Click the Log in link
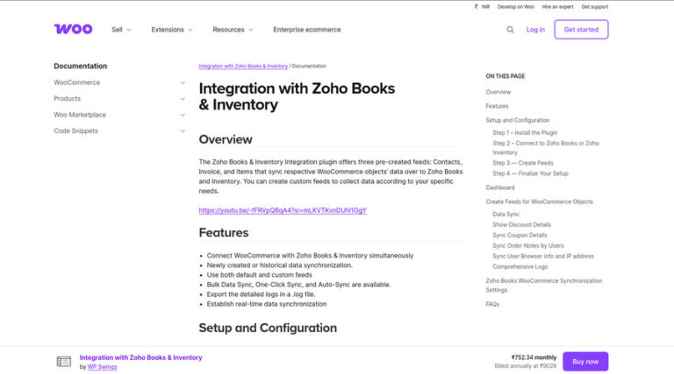674x374 pixels. [535, 30]
